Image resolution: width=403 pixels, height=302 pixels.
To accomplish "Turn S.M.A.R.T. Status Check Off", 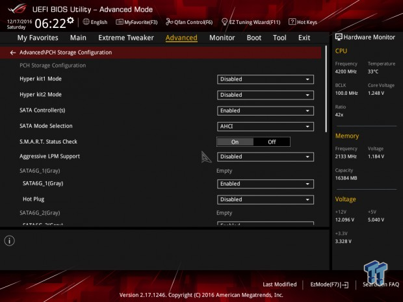I will 272,142.
